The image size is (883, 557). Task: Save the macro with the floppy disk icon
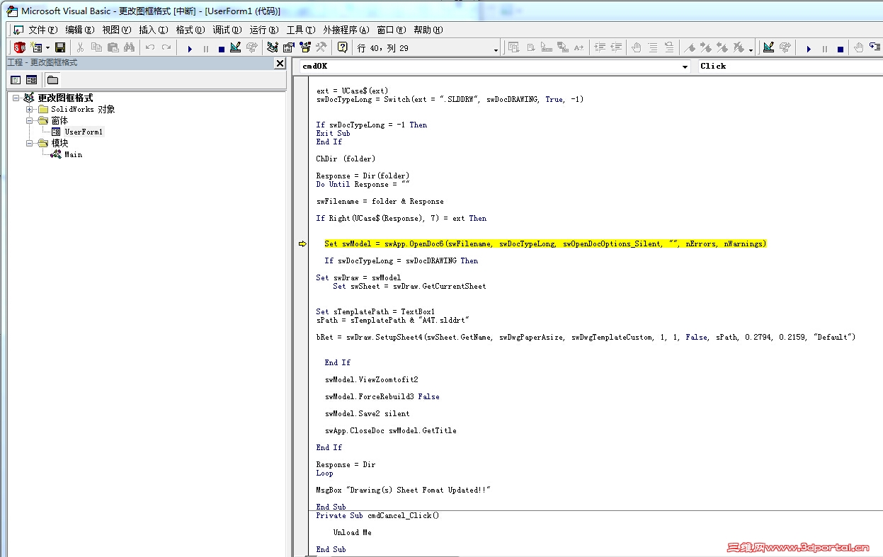pos(60,47)
